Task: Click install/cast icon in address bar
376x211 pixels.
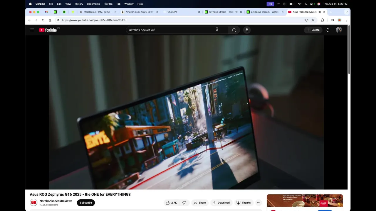Action: click(x=307, y=20)
